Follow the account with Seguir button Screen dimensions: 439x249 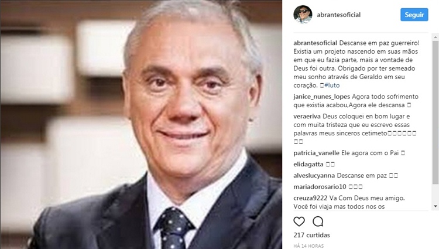[x=414, y=15]
